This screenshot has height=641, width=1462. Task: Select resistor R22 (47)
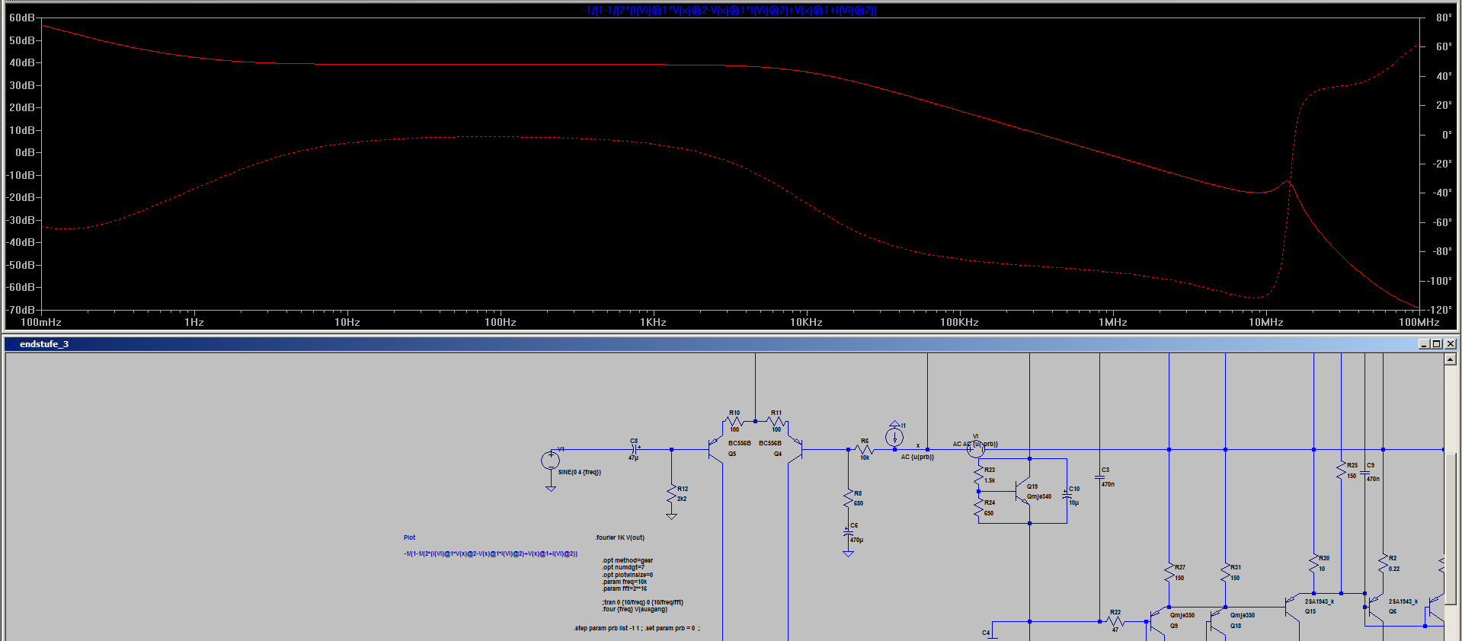point(1115,621)
